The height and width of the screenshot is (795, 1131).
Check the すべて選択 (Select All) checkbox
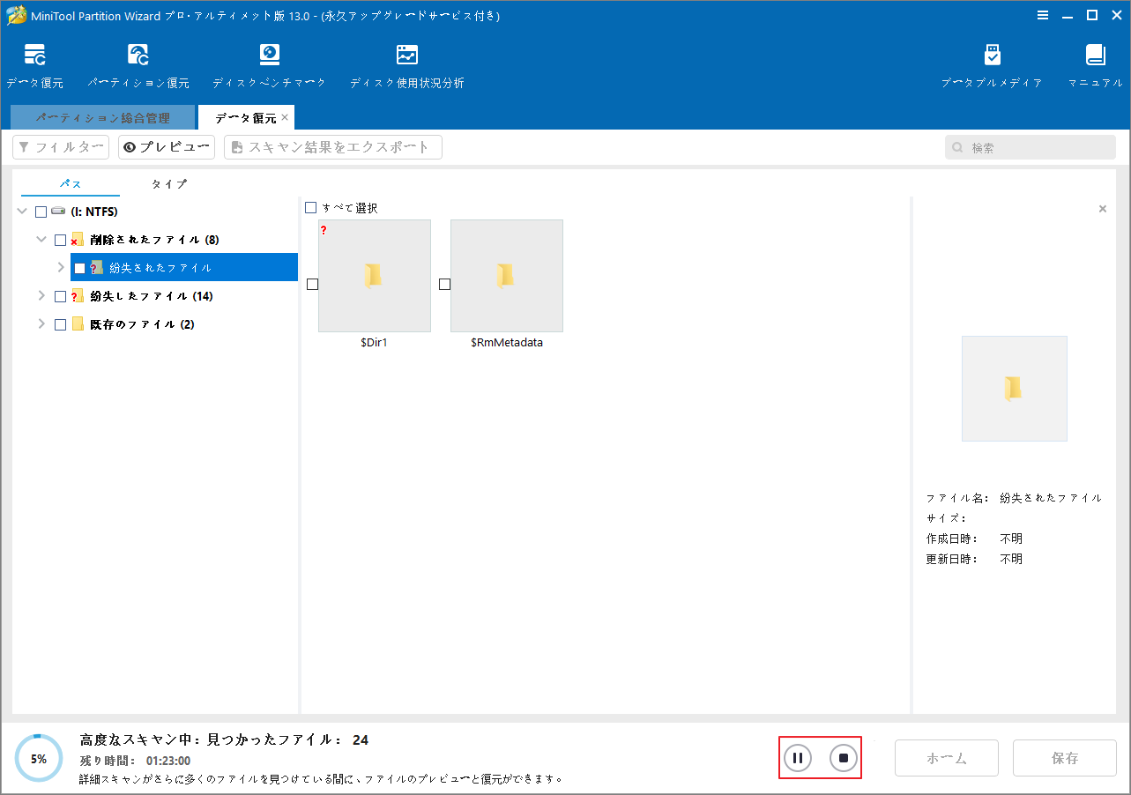(310, 206)
